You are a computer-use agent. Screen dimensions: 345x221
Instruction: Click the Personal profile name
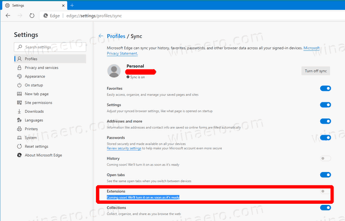pyautogui.click(x=135, y=66)
